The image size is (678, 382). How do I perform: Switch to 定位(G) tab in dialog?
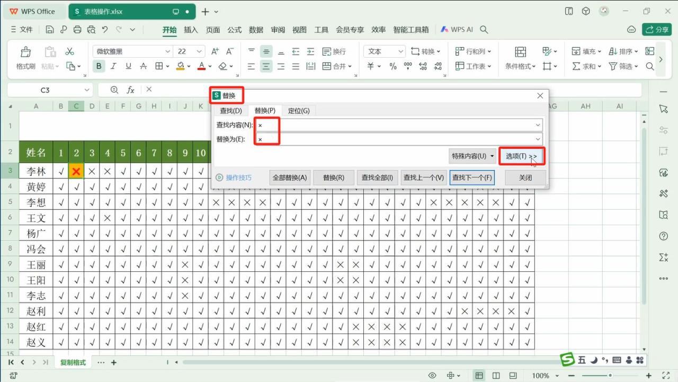coord(299,111)
